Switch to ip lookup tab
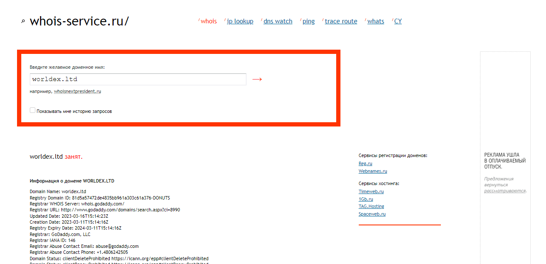Image resolution: width=546 pixels, height=264 pixels. 240,21
